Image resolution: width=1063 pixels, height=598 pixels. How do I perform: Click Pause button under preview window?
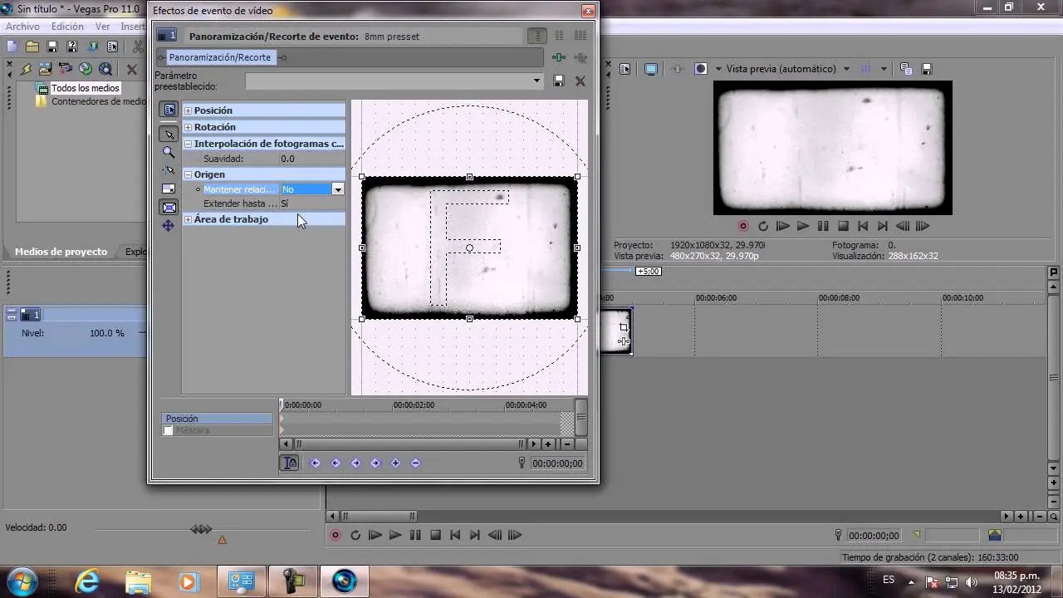coord(823,226)
